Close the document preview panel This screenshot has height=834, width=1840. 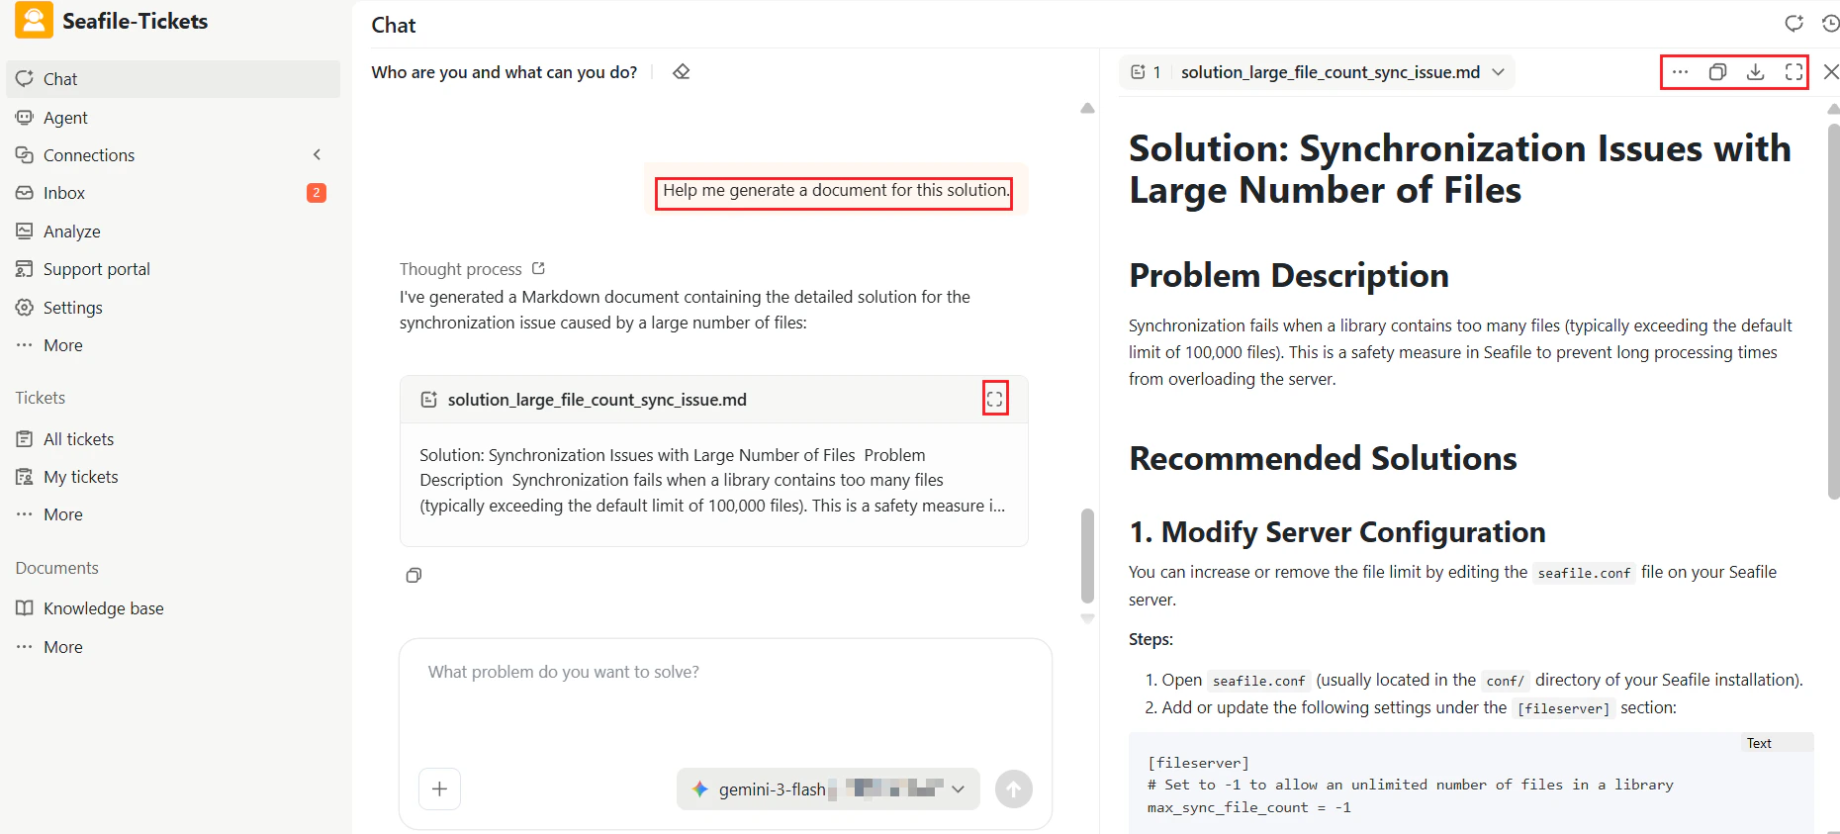click(x=1831, y=72)
